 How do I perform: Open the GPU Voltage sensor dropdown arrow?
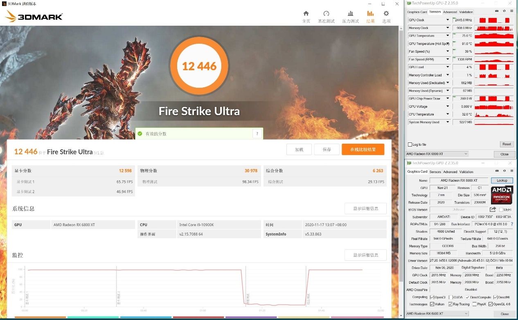click(448, 107)
